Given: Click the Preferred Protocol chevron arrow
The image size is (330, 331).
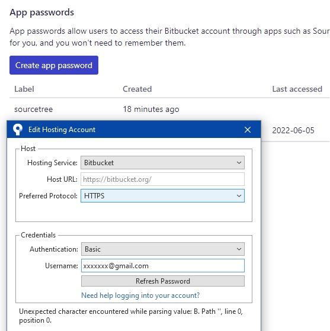Looking at the screenshot, I should 239,196.
